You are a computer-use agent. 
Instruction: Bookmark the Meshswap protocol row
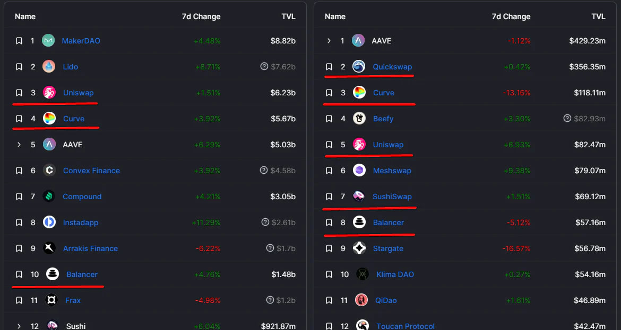pos(329,171)
